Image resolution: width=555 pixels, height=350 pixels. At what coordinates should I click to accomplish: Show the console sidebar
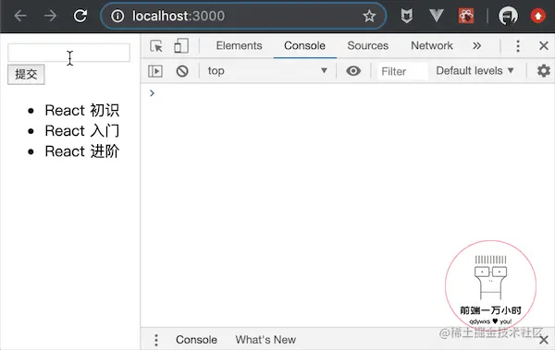pos(155,71)
